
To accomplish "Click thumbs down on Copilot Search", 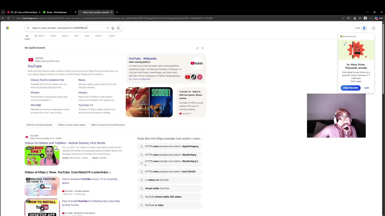I will tap(202, 48).
